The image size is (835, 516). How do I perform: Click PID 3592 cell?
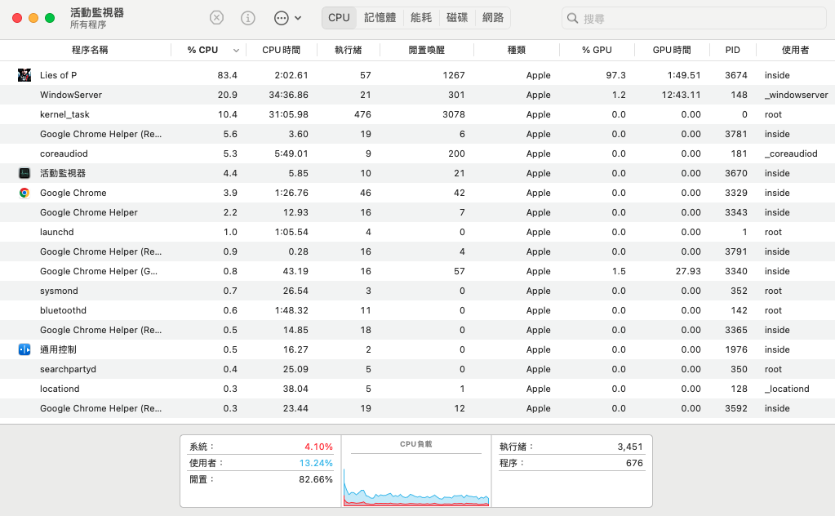(736, 408)
